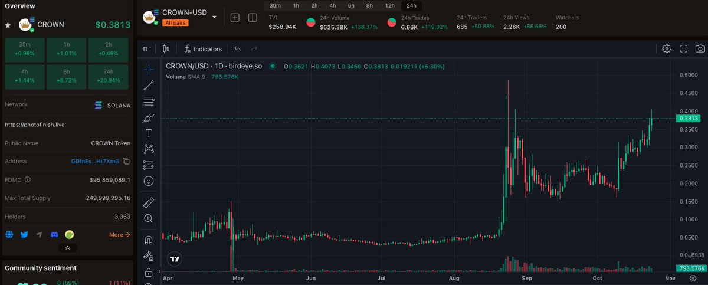Open the Telegram link icon
This screenshot has width=708, height=285.
coord(39,235)
